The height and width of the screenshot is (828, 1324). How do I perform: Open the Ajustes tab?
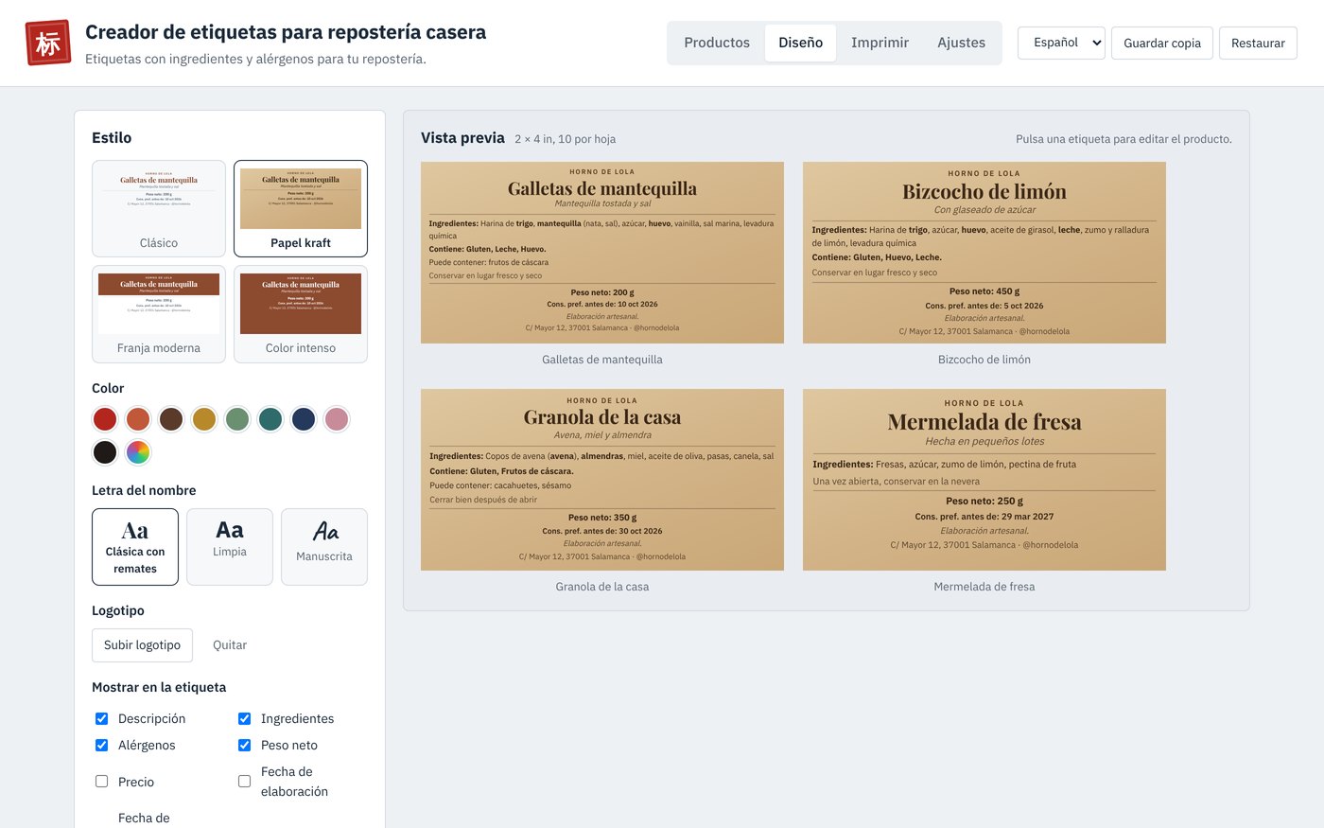[x=961, y=43]
